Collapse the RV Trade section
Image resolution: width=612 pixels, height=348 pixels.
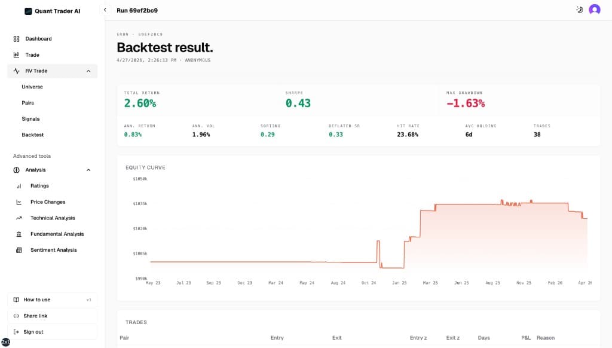(88, 71)
